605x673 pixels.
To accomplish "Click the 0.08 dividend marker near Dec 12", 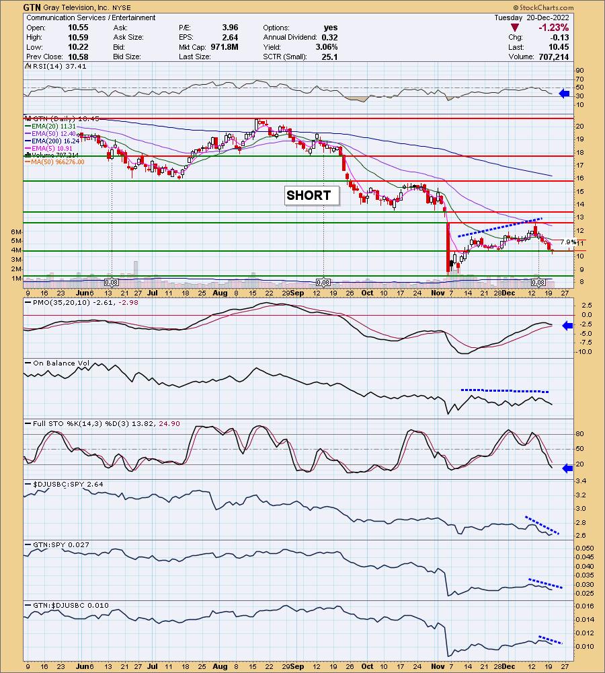I will pos(538,283).
